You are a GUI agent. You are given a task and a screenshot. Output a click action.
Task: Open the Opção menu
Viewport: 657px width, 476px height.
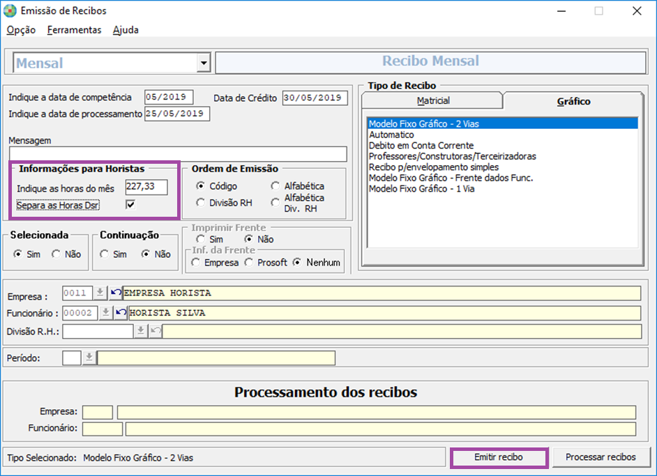click(21, 30)
